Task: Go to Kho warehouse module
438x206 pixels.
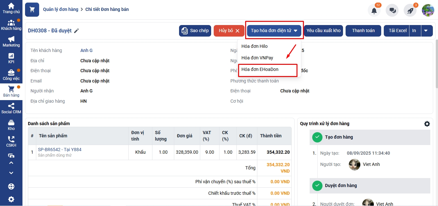Action: [x=11, y=125]
